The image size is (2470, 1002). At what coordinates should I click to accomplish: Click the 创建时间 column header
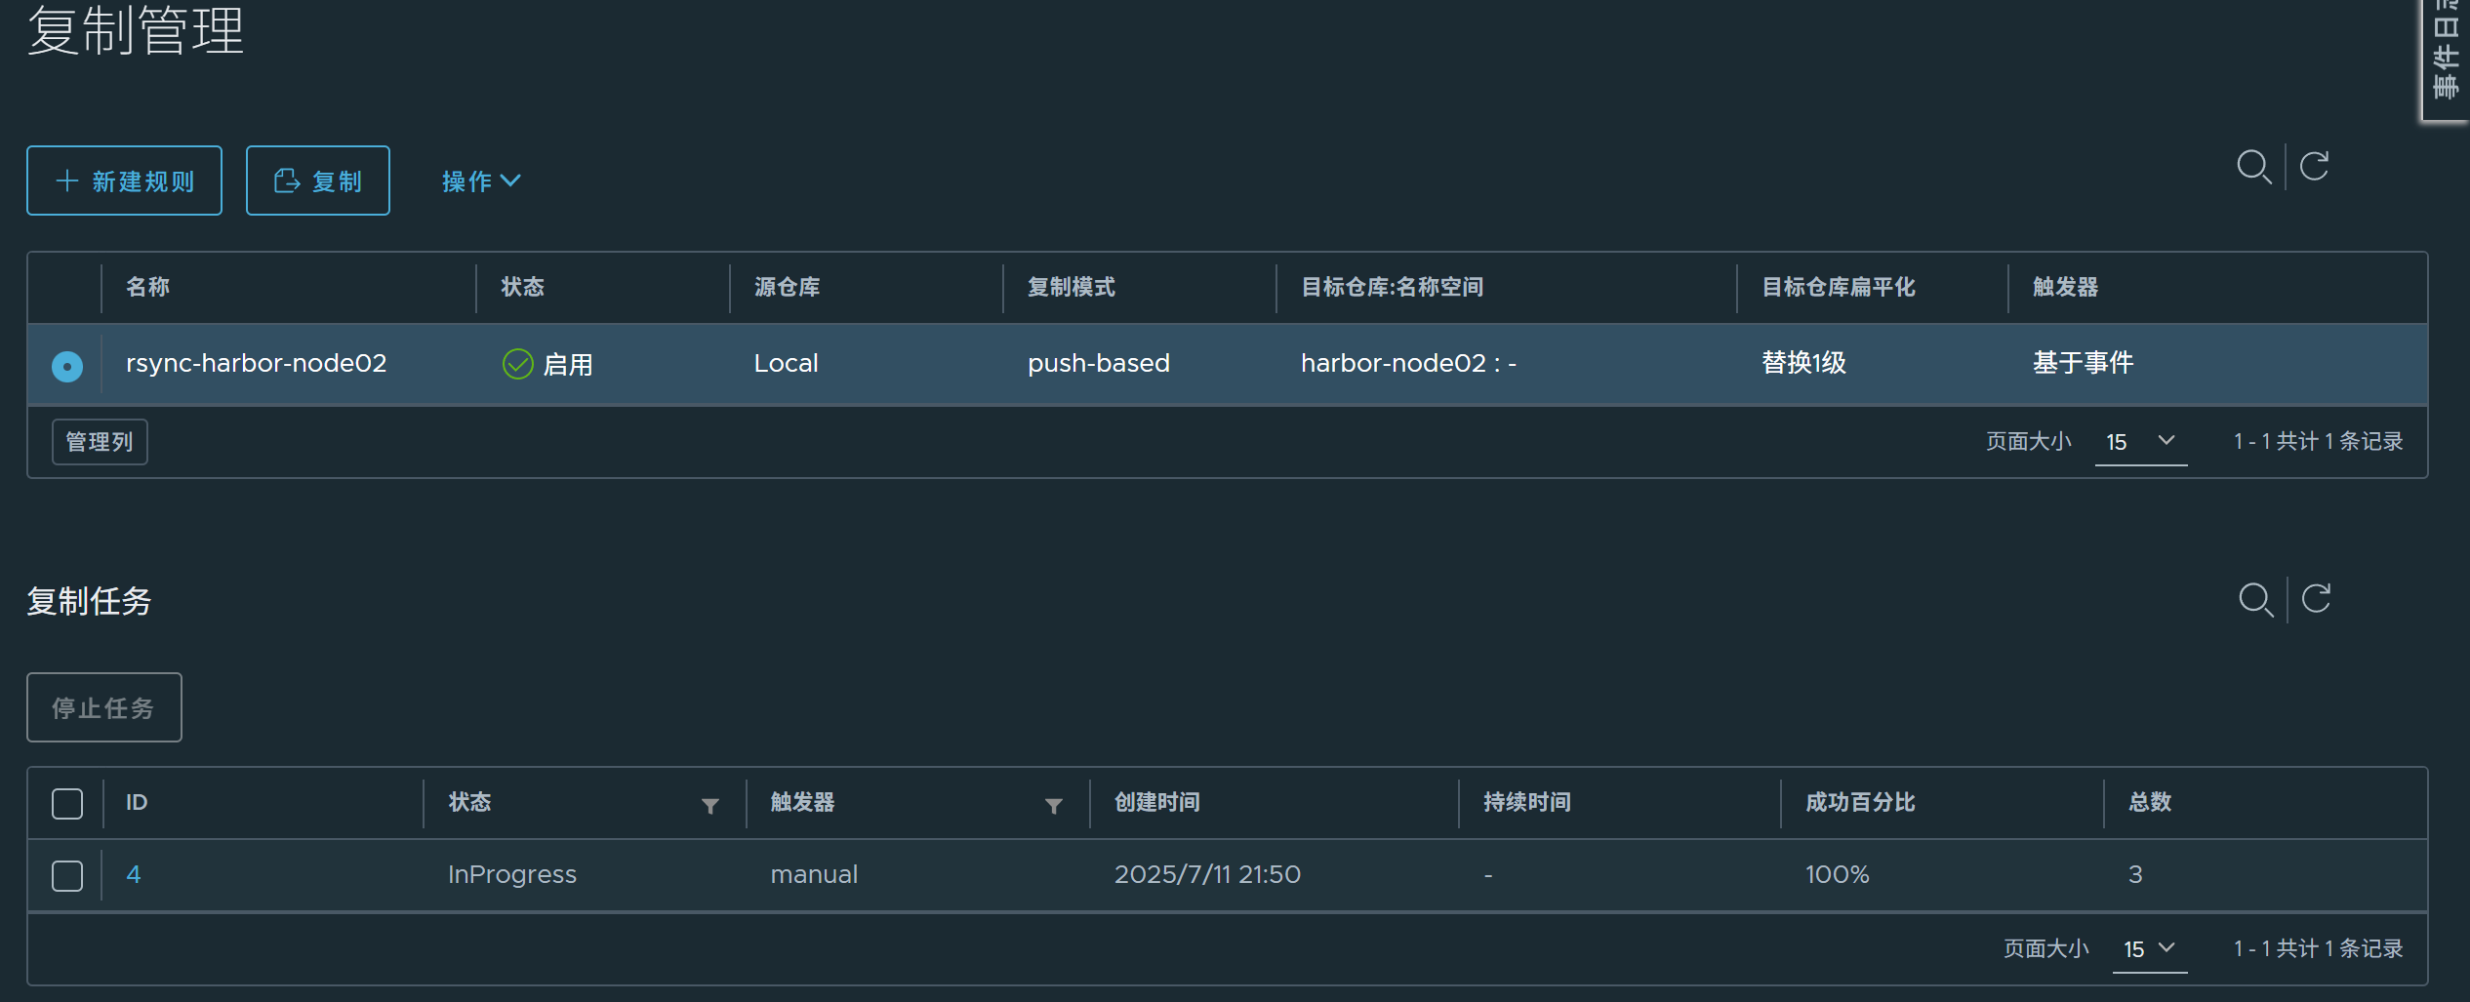tap(1157, 803)
